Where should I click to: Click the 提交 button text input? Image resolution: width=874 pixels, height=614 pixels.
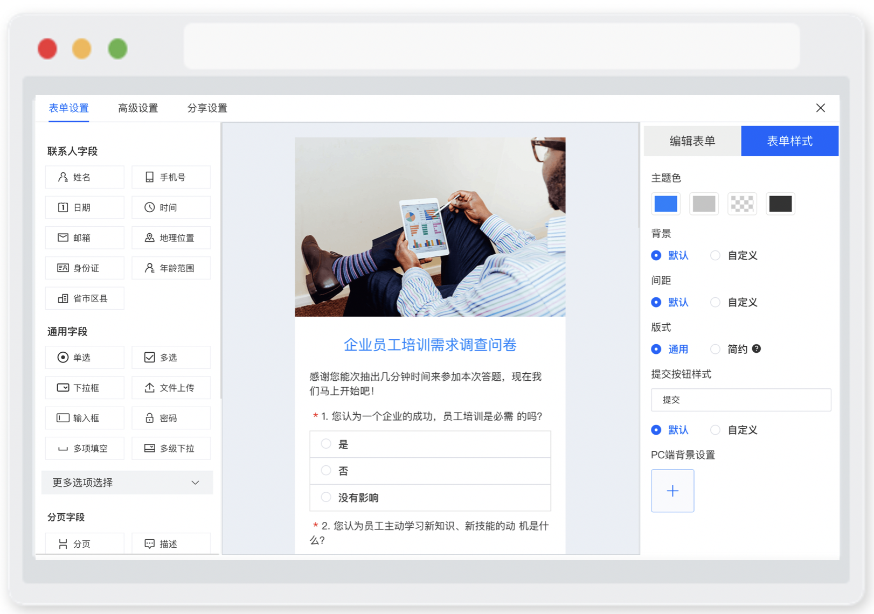click(741, 400)
